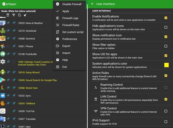
Task: Click the TickTick app icon
Action: pyautogui.click(x=3, y=111)
